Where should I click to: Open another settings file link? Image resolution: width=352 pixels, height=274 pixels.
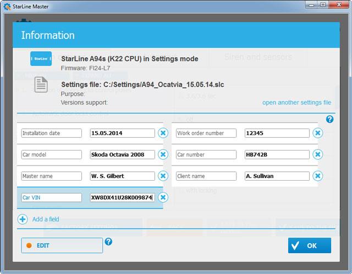point(297,103)
